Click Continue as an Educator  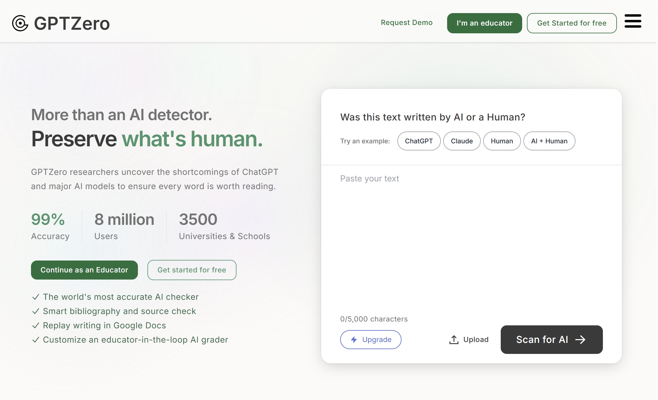[x=84, y=270]
